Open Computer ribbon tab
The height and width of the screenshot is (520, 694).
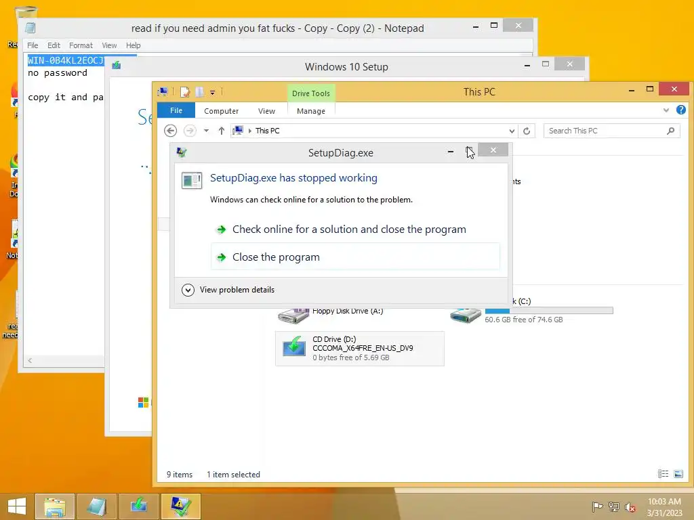(x=222, y=111)
